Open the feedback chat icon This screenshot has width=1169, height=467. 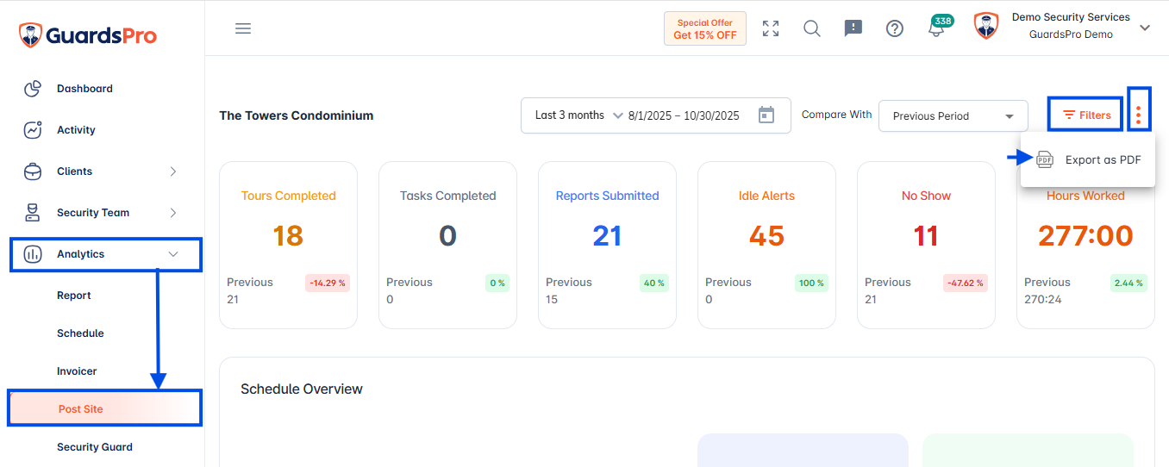853,28
